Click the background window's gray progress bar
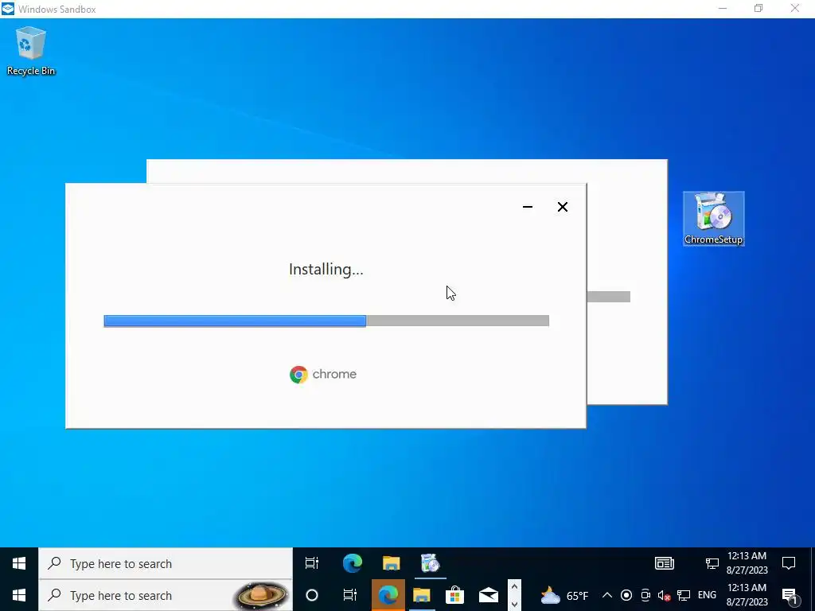 (609, 297)
